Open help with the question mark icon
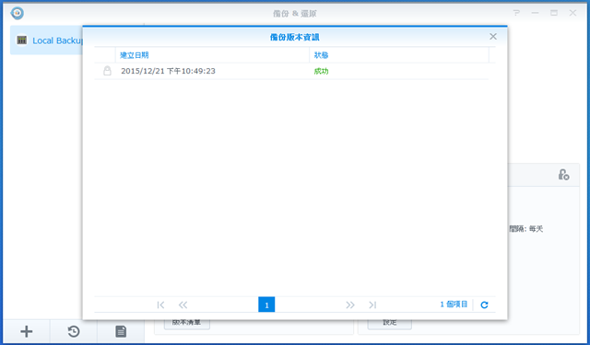 516,13
